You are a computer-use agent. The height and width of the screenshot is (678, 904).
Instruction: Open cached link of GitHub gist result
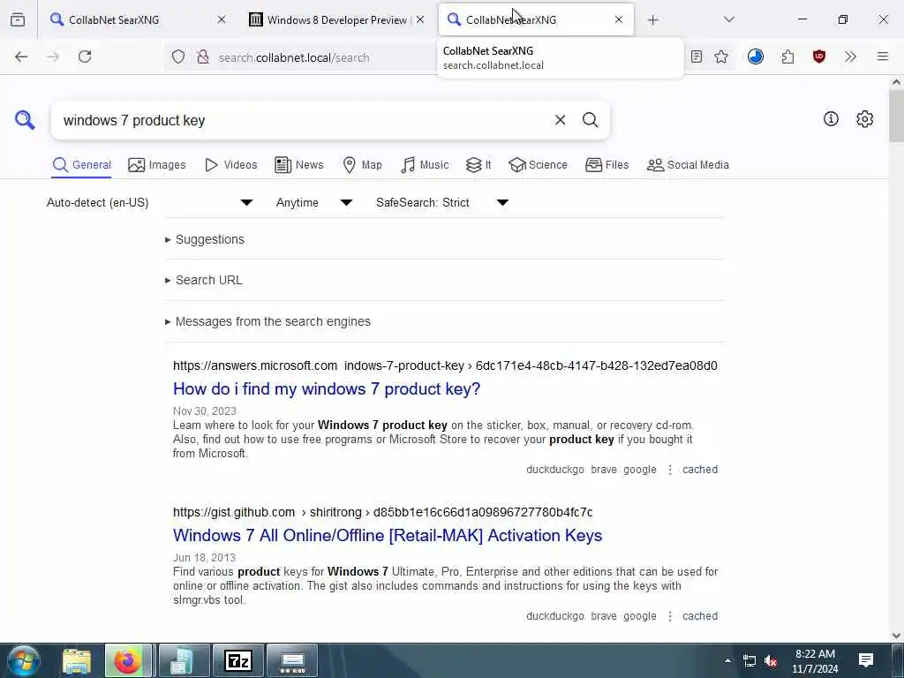[x=700, y=616]
